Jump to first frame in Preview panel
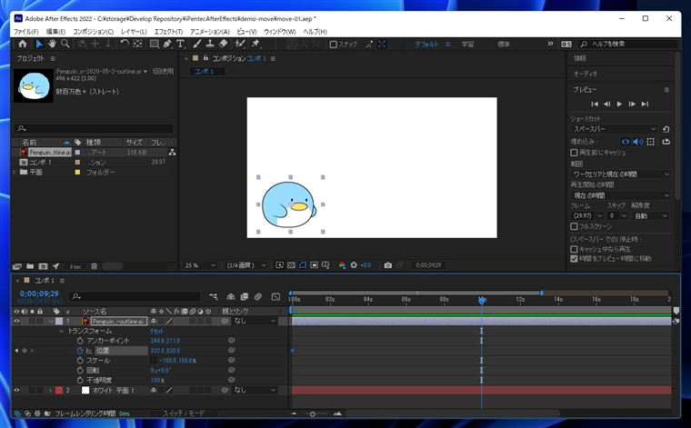 point(595,104)
